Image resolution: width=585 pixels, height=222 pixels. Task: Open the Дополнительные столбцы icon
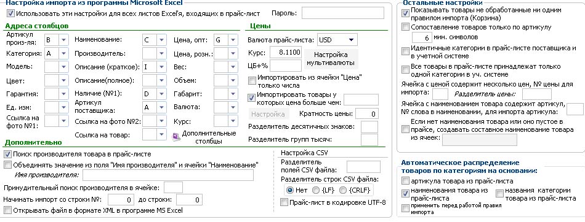pyautogui.click(x=175, y=137)
